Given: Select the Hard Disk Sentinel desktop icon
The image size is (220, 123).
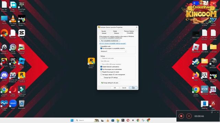Looking at the screenshot, I should (22, 49).
